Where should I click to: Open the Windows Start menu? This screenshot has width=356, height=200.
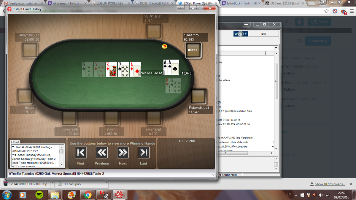click(7, 195)
